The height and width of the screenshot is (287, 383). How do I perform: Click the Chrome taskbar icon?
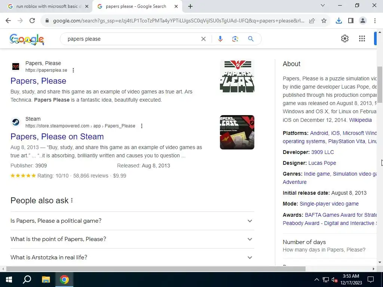64,280
